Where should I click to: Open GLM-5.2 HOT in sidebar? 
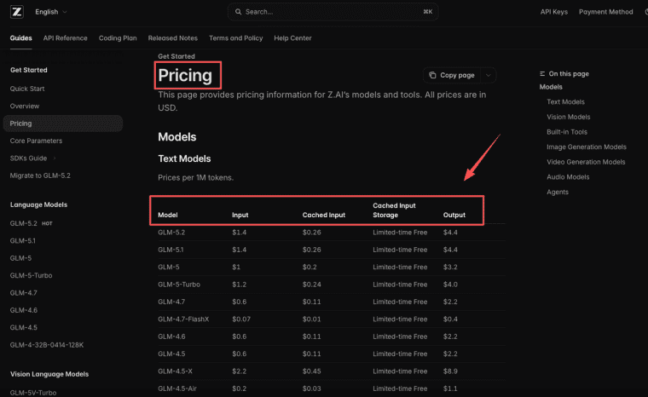(x=31, y=223)
